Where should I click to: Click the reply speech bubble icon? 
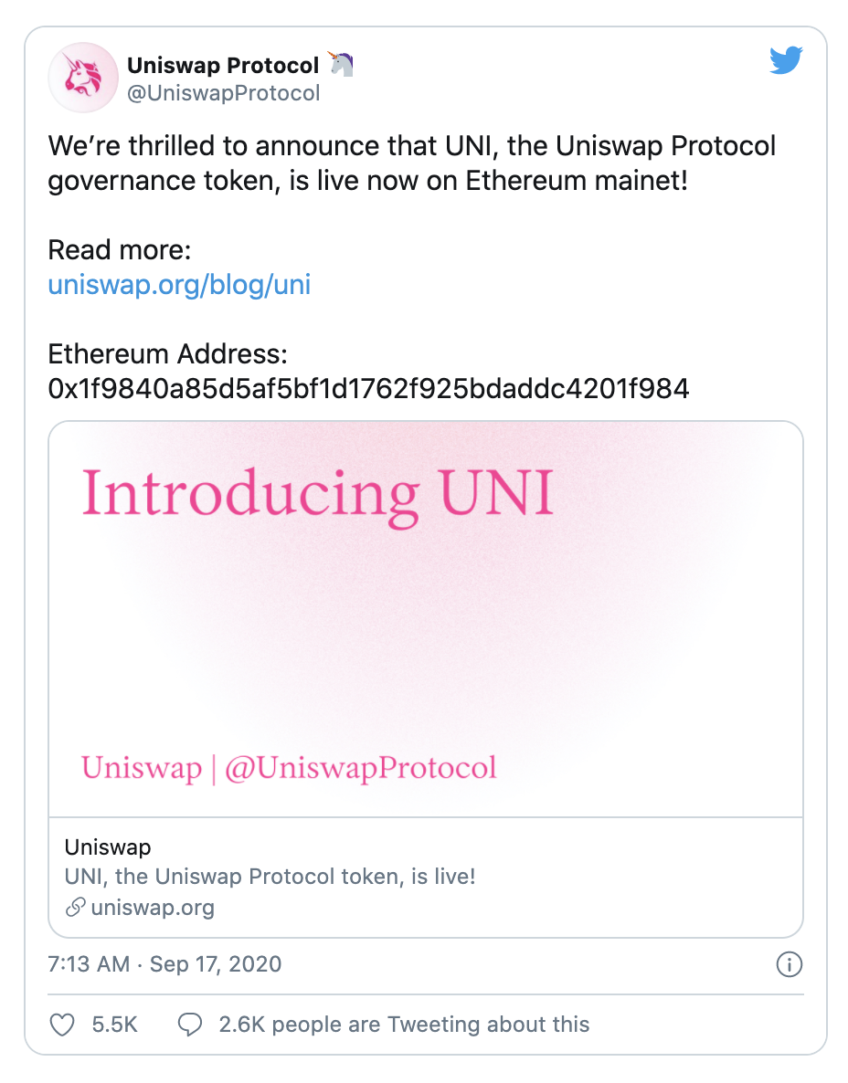(x=189, y=1025)
